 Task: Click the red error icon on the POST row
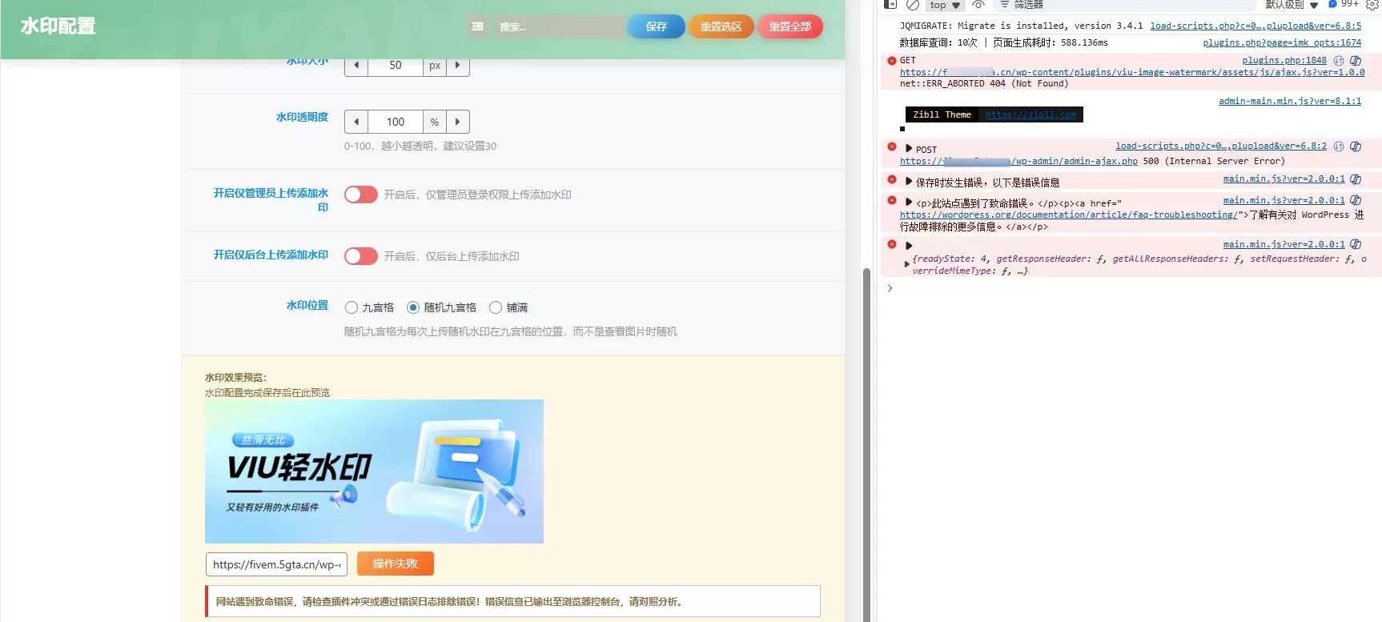[892, 146]
